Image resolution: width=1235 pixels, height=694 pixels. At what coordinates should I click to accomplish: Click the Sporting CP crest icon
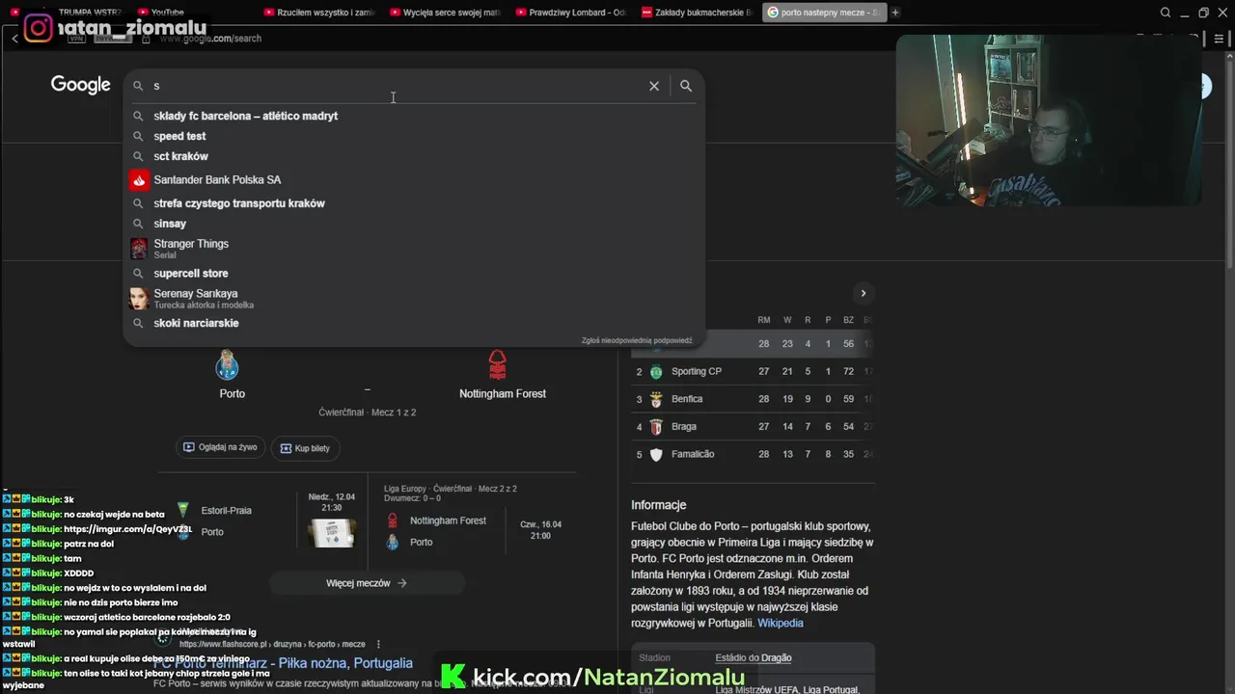tap(656, 371)
